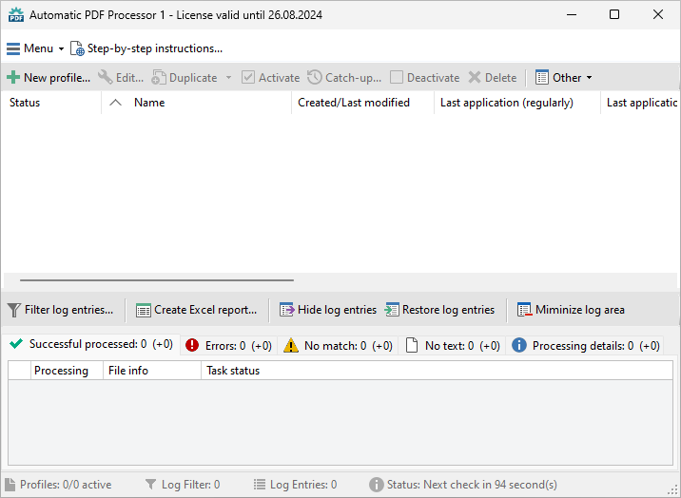Sort by Created/Last modified column
The height and width of the screenshot is (498, 681).
pos(362,103)
